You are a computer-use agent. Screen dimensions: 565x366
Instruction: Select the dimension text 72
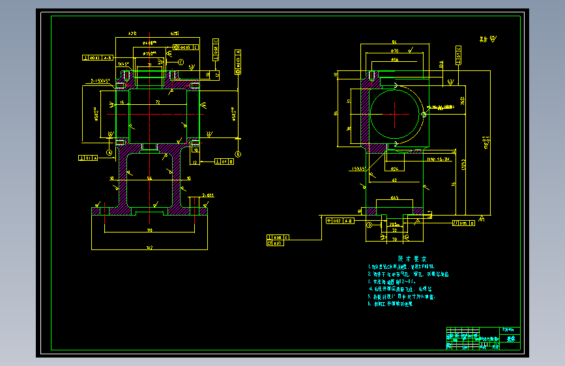[158, 102]
